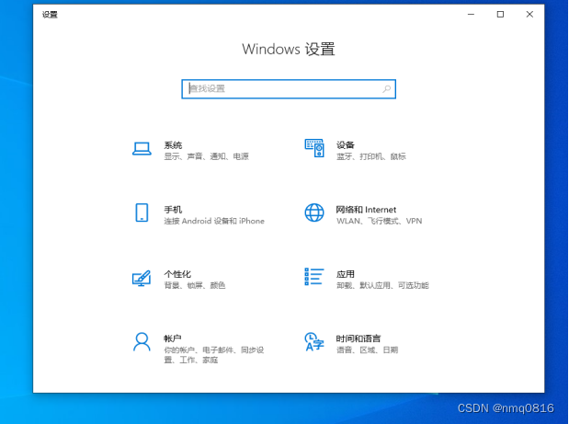Click the 卸载、默认应用、可选功能 description
This screenshot has width=569, height=424.
point(382,285)
